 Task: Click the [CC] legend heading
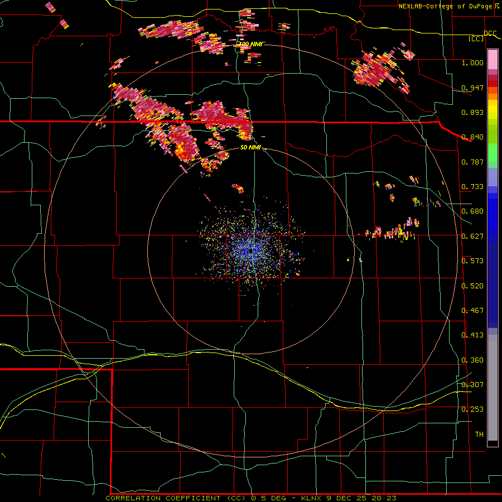[476, 38]
